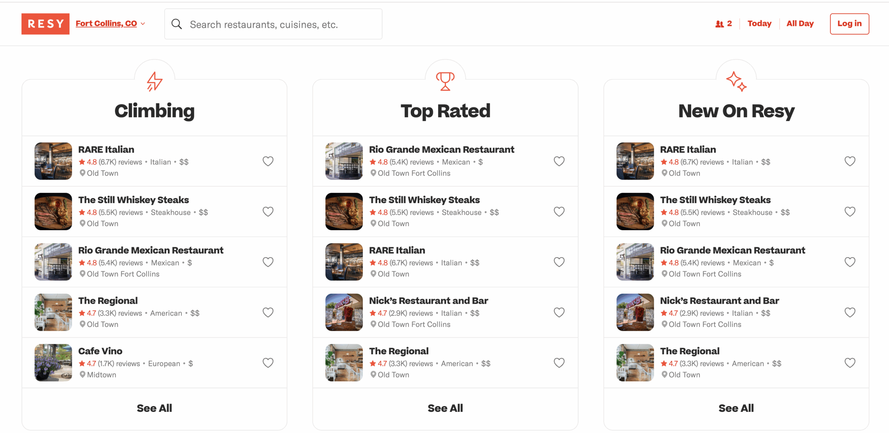Click the RESY logo
This screenshot has height=433, width=889.
[45, 24]
